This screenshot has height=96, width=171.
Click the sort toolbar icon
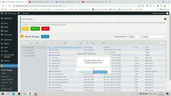click(x=107, y=43)
